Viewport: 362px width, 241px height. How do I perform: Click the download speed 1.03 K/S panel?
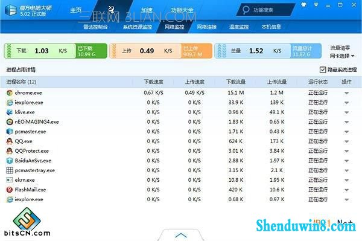(x=40, y=51)
